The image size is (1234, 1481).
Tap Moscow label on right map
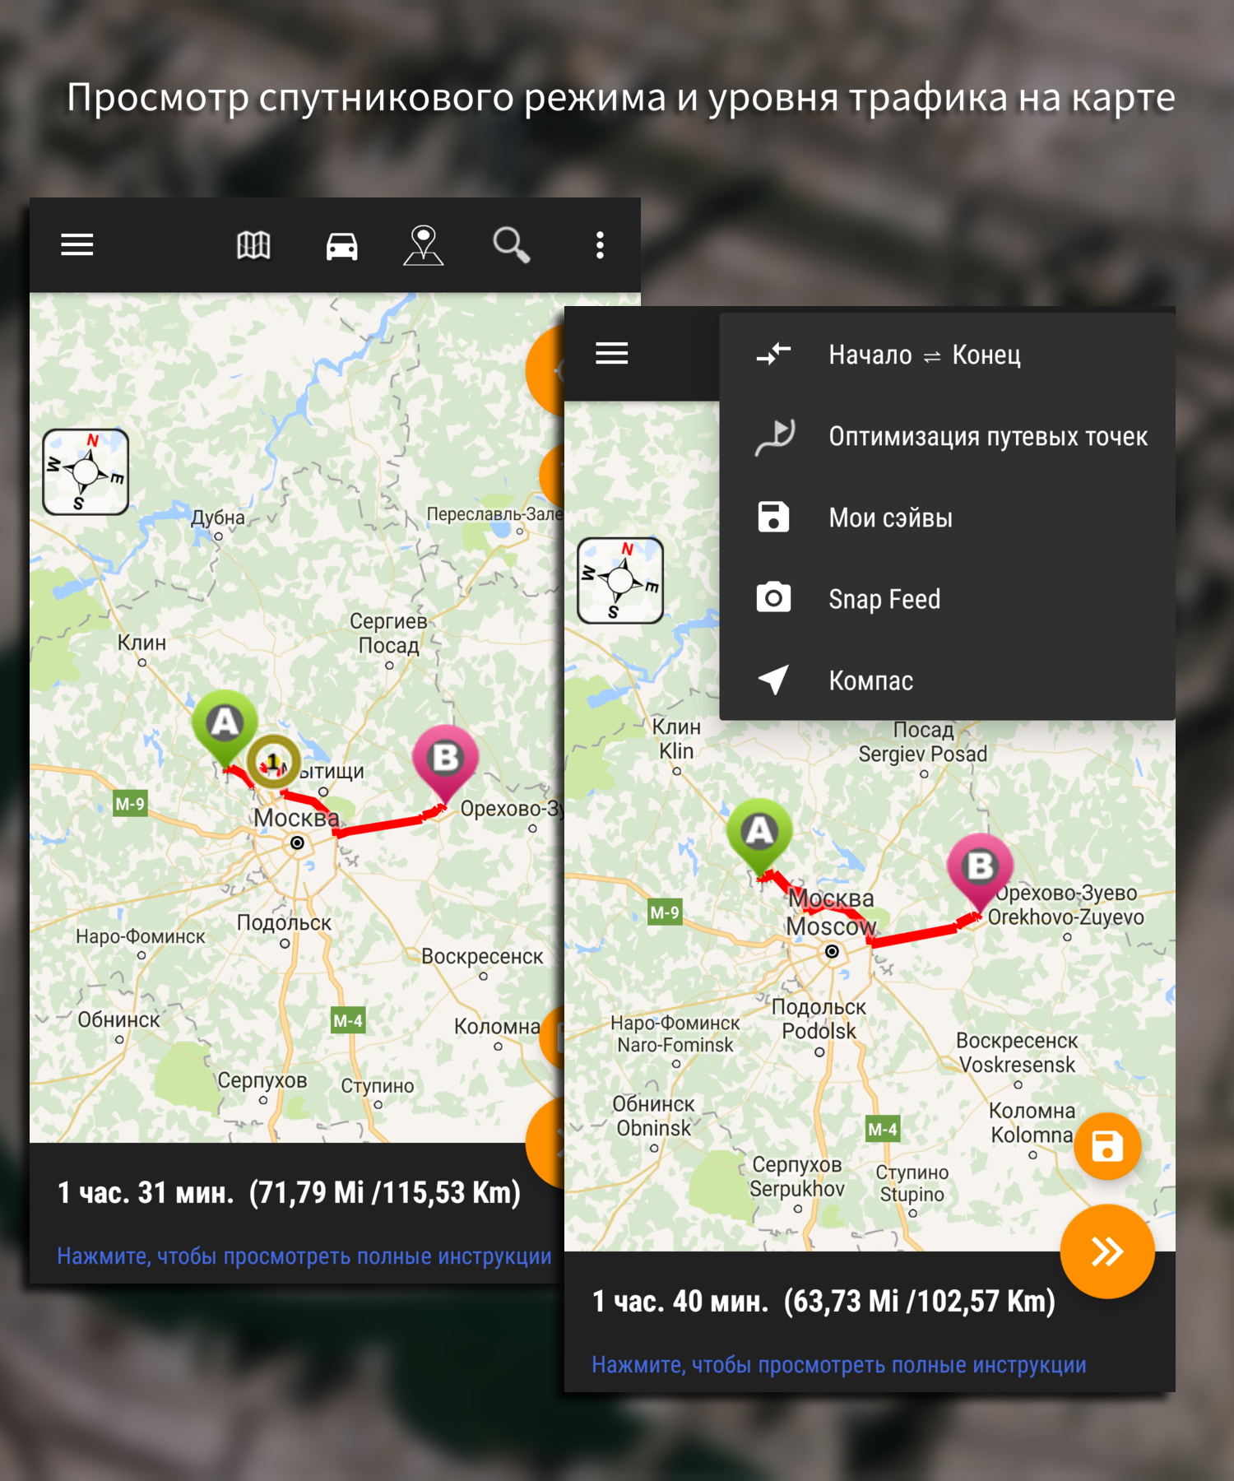(x=832, y=926)
